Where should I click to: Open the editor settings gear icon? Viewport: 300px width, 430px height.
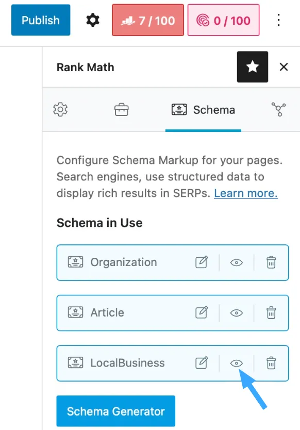coord(93,20)
